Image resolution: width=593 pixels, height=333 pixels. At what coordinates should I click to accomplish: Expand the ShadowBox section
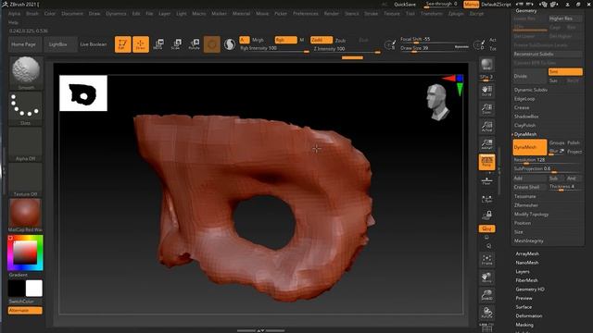[x=526, y=117]
